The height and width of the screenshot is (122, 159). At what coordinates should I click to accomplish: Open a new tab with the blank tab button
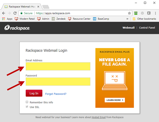46,7
